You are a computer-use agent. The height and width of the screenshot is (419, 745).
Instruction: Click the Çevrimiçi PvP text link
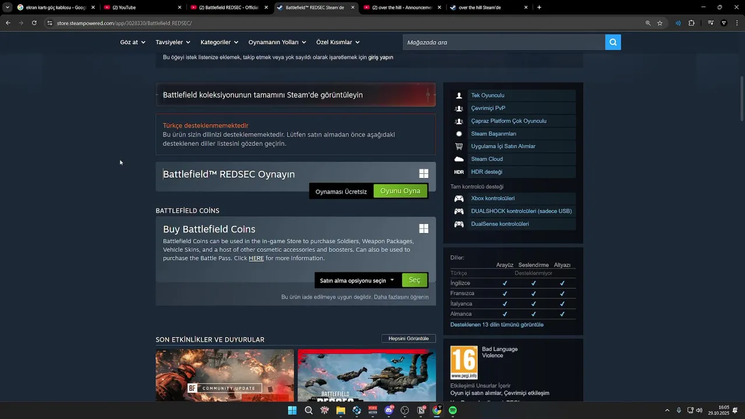tap(488, 108)
